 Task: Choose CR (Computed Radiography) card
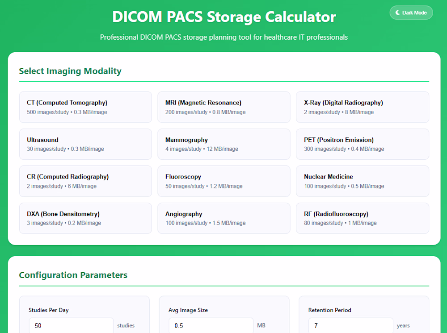[85, 181]
